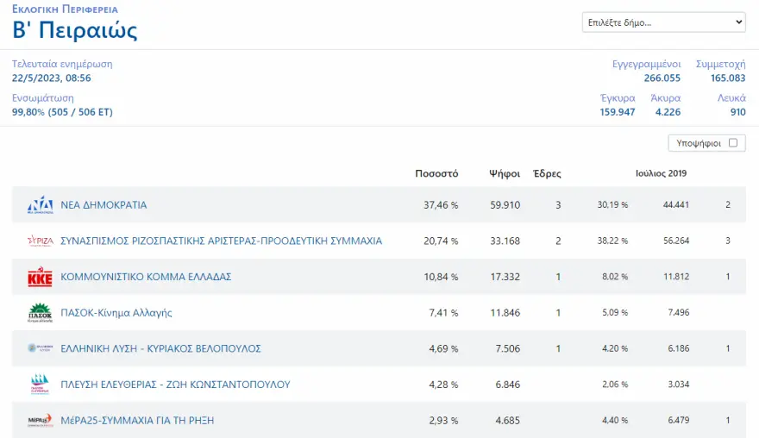Open the ΣΥΝΑΣΠΙΣΜΟΣ ΡΙΖΟΣΠΑΣΤΙΚΗΣ ΑΡΙΣΤΕΡΑΣ party link

(x=221, y=241)
